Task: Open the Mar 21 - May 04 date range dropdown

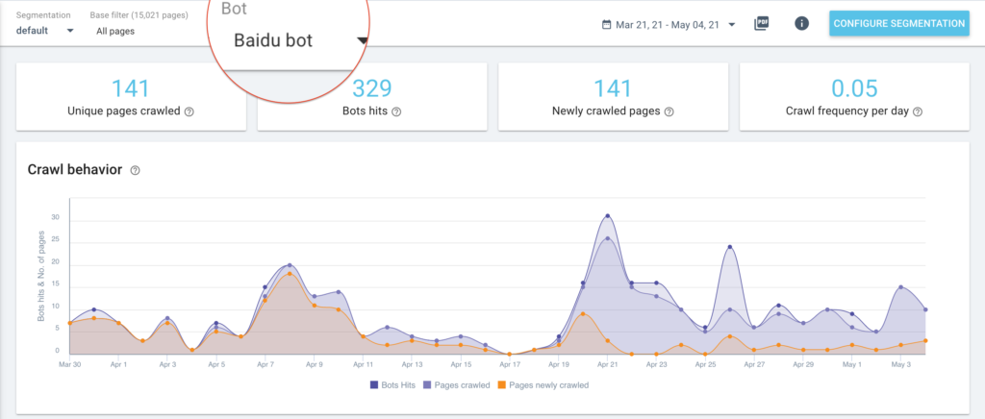Action: click(669, 25)
